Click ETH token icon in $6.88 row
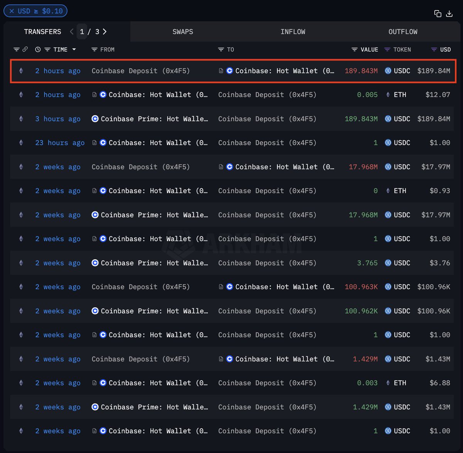 [388, 383]
